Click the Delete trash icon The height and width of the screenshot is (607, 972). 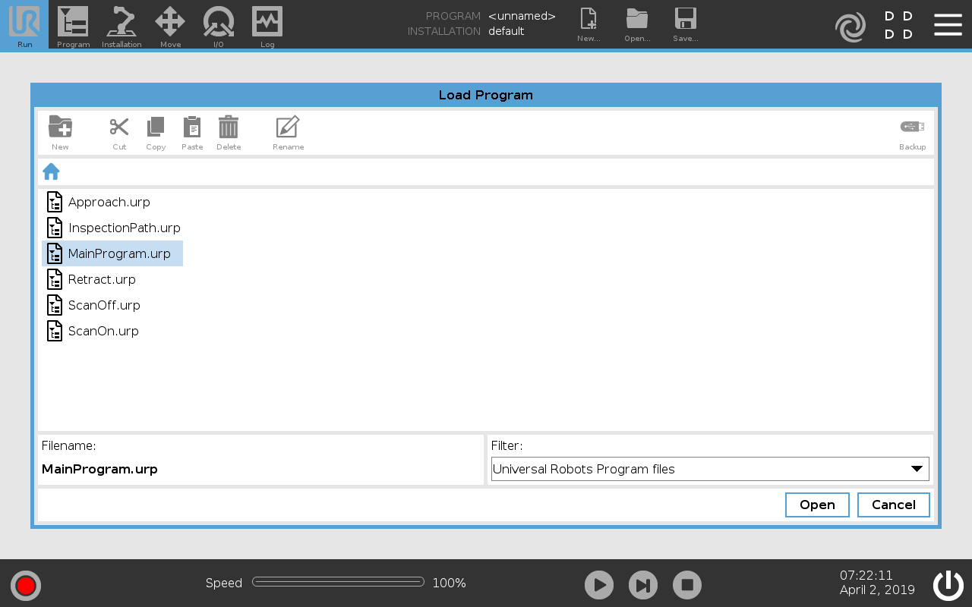pos(229,127)
